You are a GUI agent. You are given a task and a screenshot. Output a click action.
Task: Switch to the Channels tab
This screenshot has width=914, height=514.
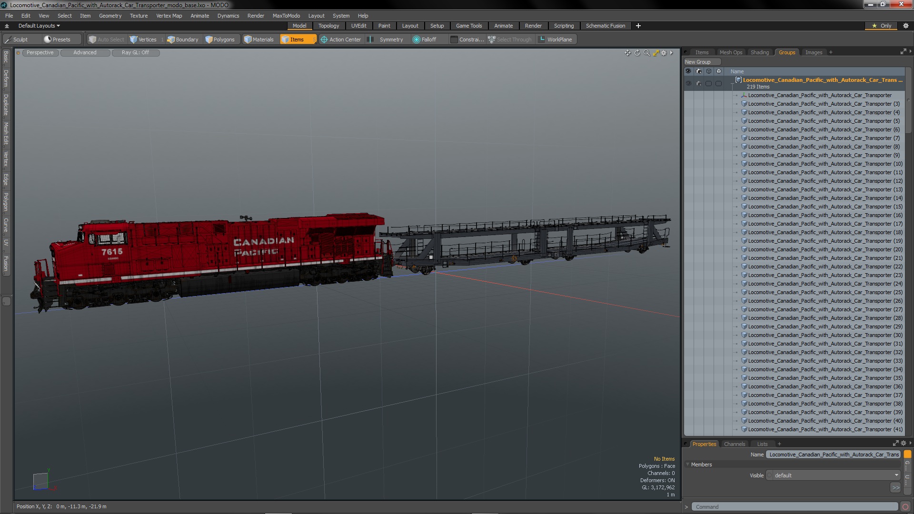[734, 444]
